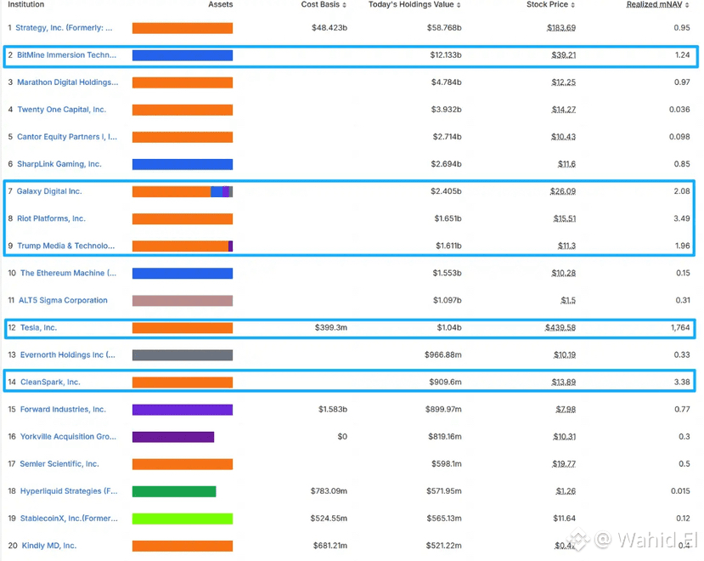Image resolution: width=704 pixels, height=561 pixels.
Task: Click BitMine stock price $39.21
Action: [564, 55]
